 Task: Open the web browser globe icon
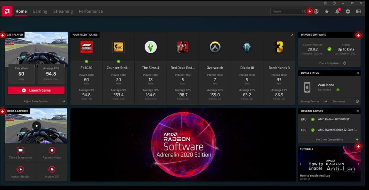point(316,11)
